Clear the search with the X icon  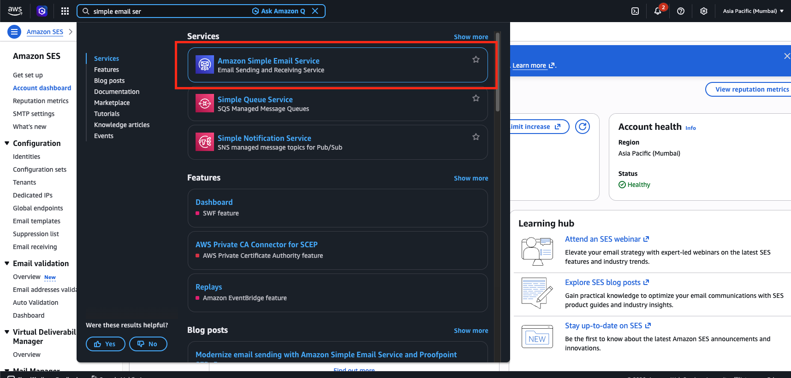[x=315, y=11]
